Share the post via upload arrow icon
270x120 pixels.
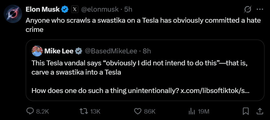click(x=260, y=111)
